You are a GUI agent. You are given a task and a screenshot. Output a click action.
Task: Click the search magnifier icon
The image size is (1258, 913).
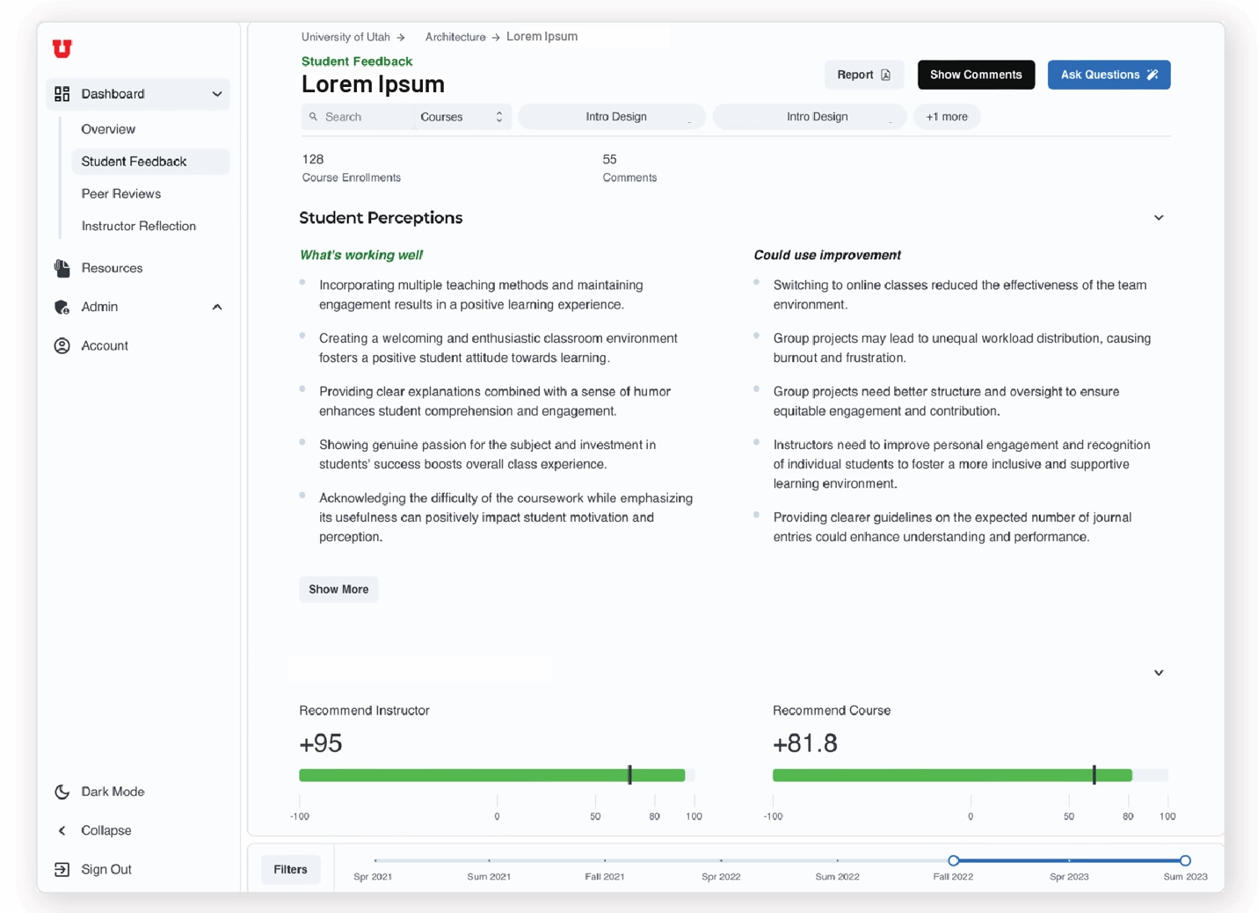click(313, 117)
